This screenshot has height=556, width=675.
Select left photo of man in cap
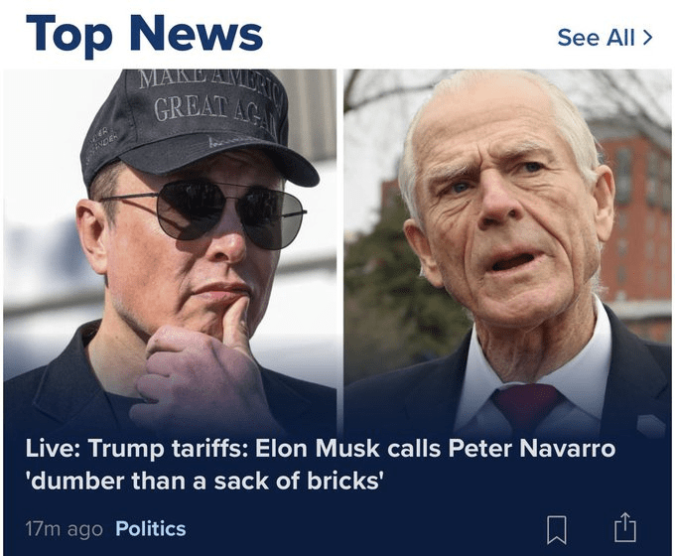click(169, 248)
